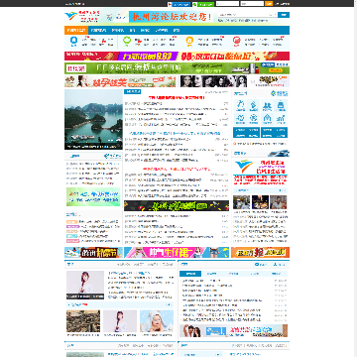Open the large woman portrait in lower section
The width and height of the screenshot is (357, 357).
85,286
